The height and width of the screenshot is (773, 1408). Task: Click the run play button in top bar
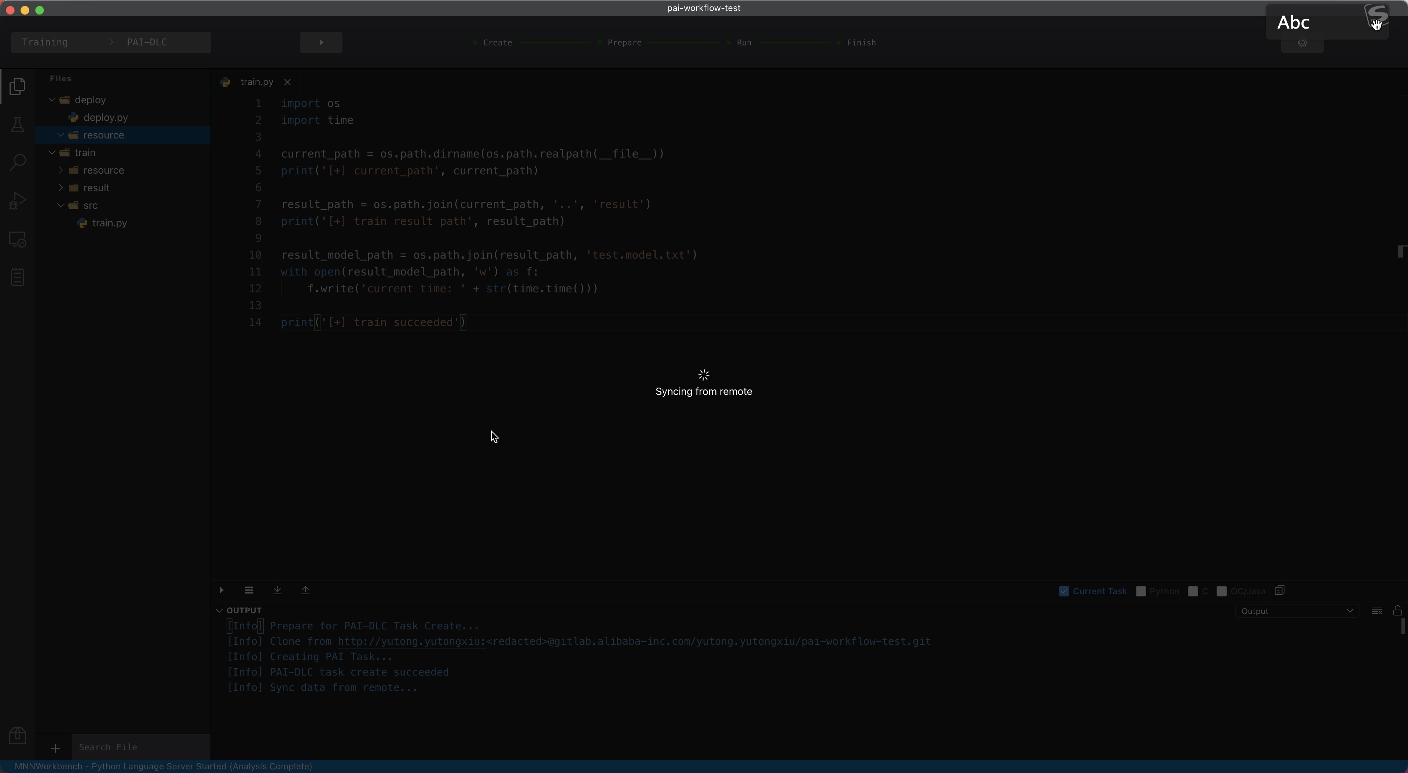322,42
